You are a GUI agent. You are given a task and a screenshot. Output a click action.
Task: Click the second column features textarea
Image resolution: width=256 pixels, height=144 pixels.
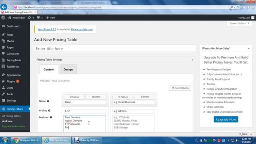133,124
